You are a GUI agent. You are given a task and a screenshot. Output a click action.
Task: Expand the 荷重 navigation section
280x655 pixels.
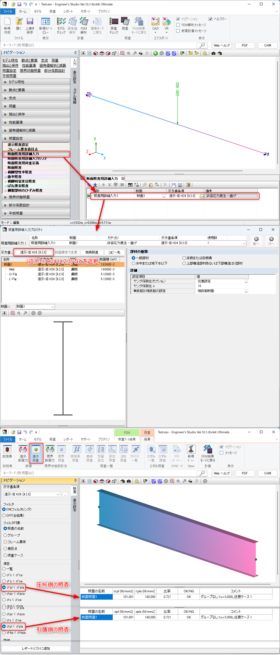(x=36, y=106)
